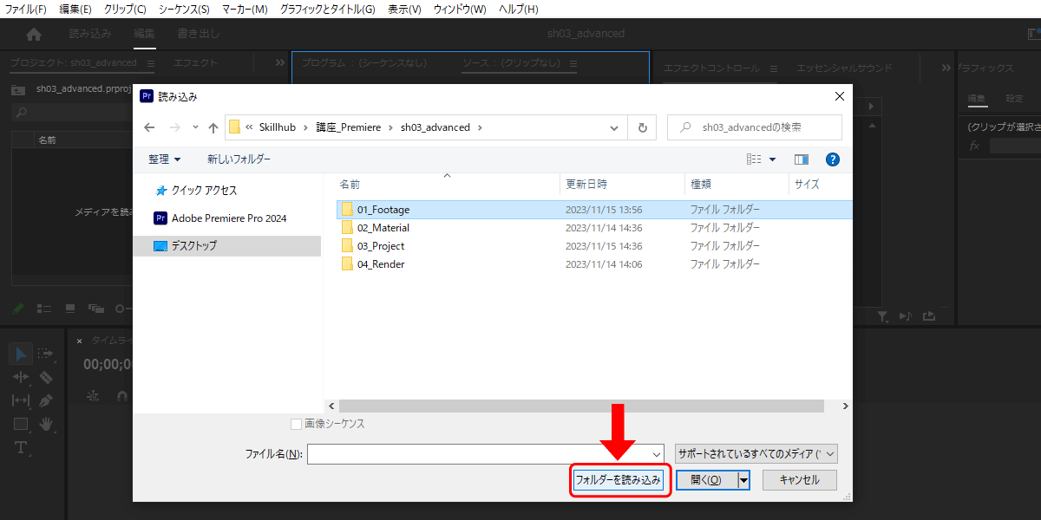
Task: Click the Forward arrow in dialog
Action: [176, 127]
